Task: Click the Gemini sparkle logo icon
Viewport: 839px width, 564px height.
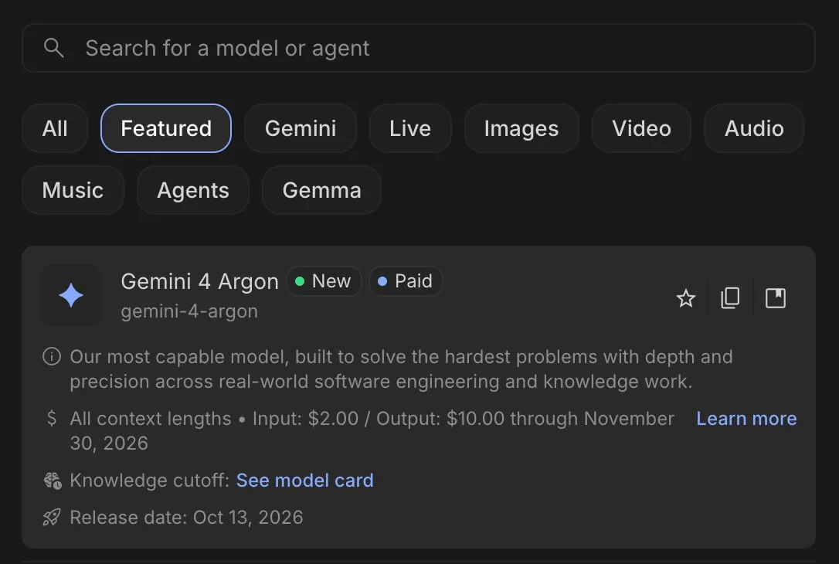Action: [x=71, y=295]
